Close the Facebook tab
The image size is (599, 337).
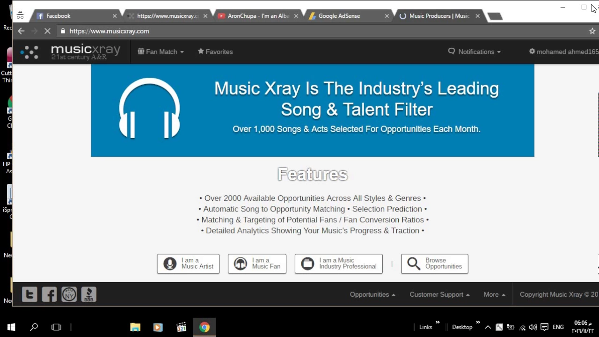(x=115, y=16)
